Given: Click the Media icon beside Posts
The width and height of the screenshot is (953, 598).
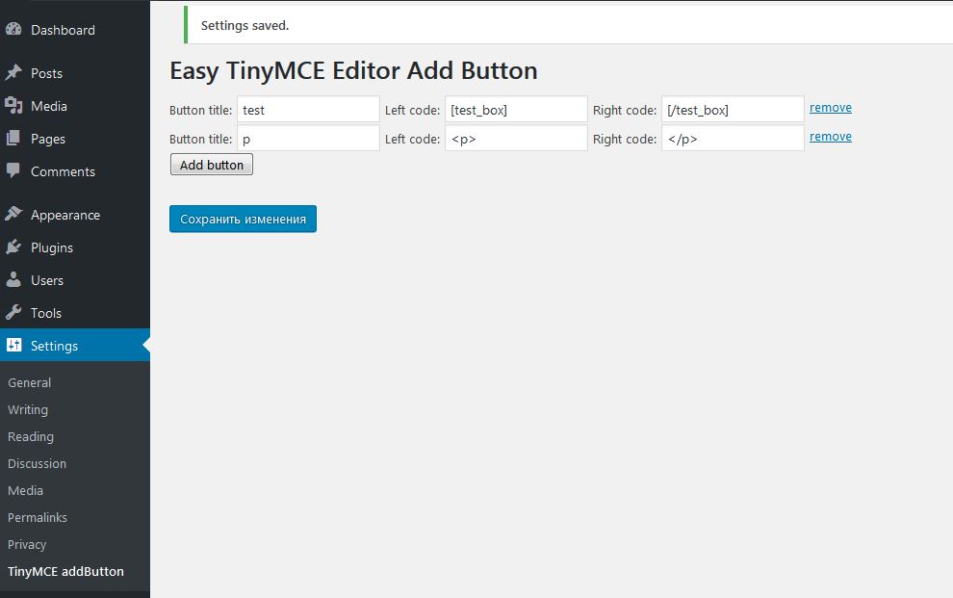Looking at the screenshot, I should [13, 106].
